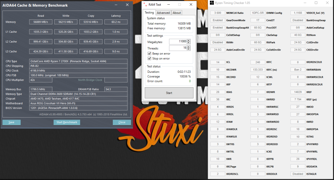Close the RAM Test window

pyautogui.click(x=191, y=4)
